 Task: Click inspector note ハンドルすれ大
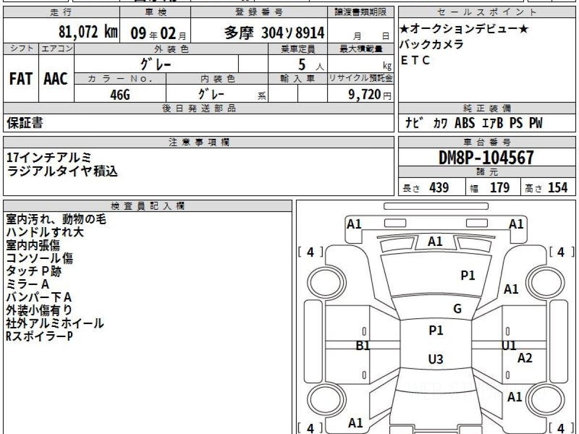pos(45,232)
